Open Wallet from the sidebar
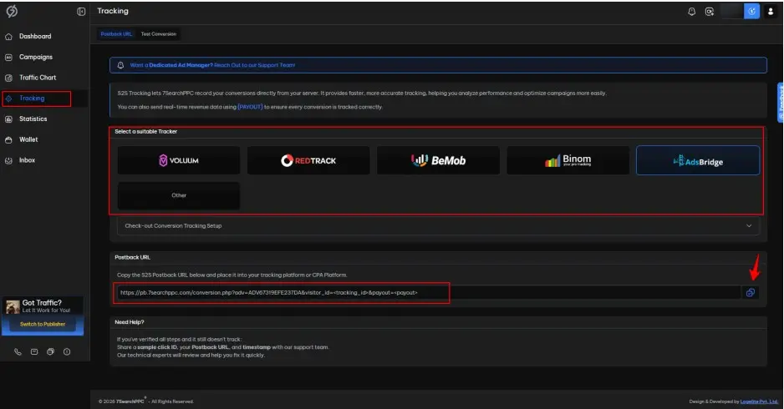784x409 pixels. pyautogui.click(x=28, y=140)
